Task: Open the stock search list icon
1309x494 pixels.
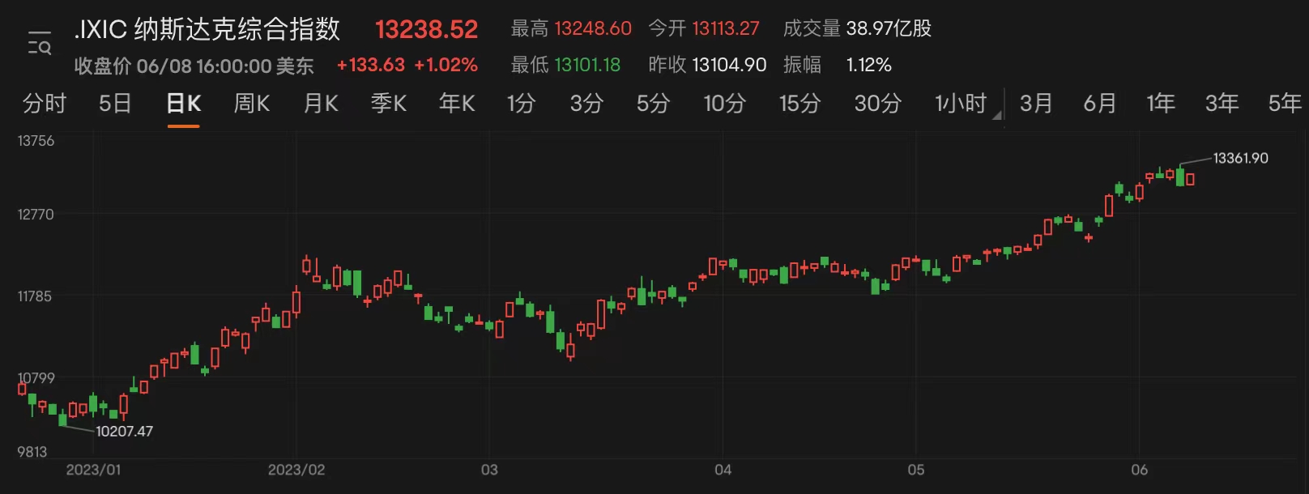Action: coord(39,43)
